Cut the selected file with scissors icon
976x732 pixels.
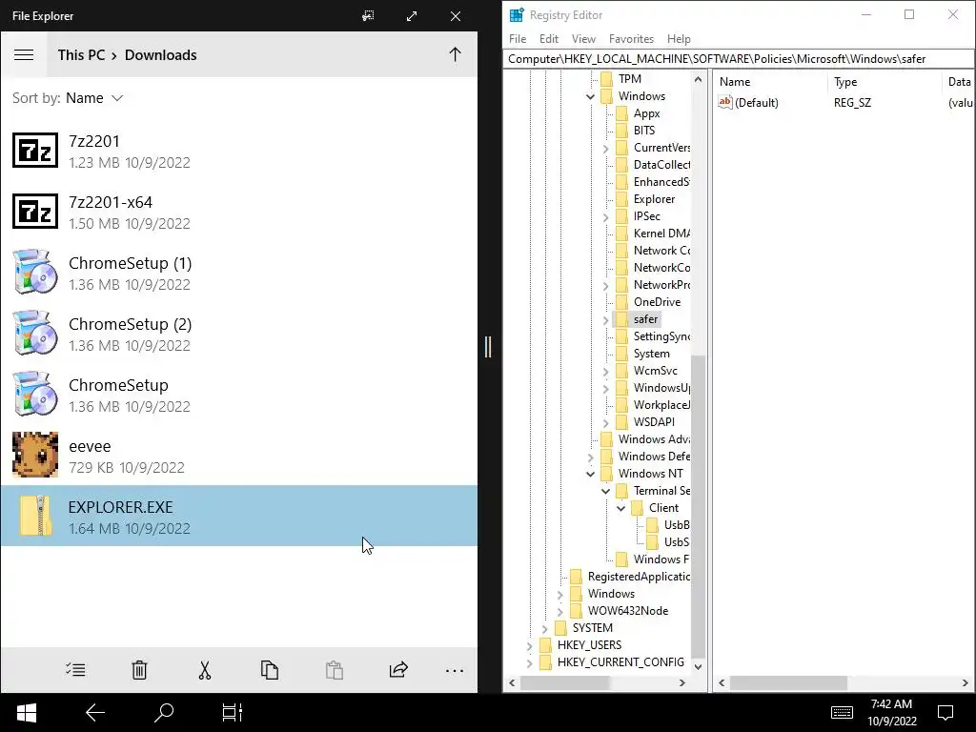click(204, 670)
